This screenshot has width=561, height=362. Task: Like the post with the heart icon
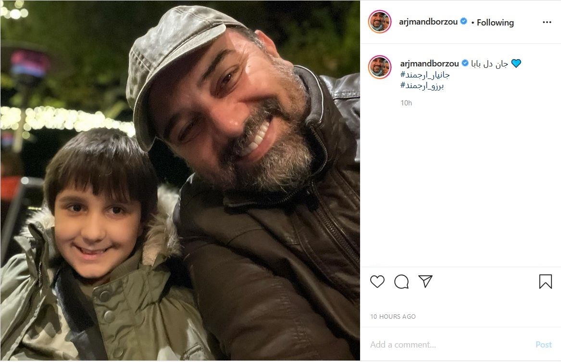pyautogui.click(x=377, y=282)
